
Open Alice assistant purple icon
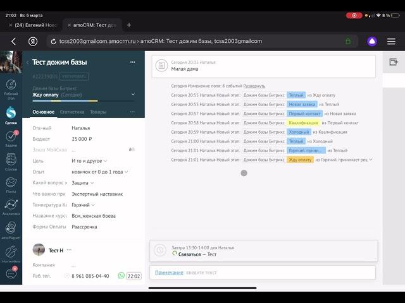[x=372, y=41]
